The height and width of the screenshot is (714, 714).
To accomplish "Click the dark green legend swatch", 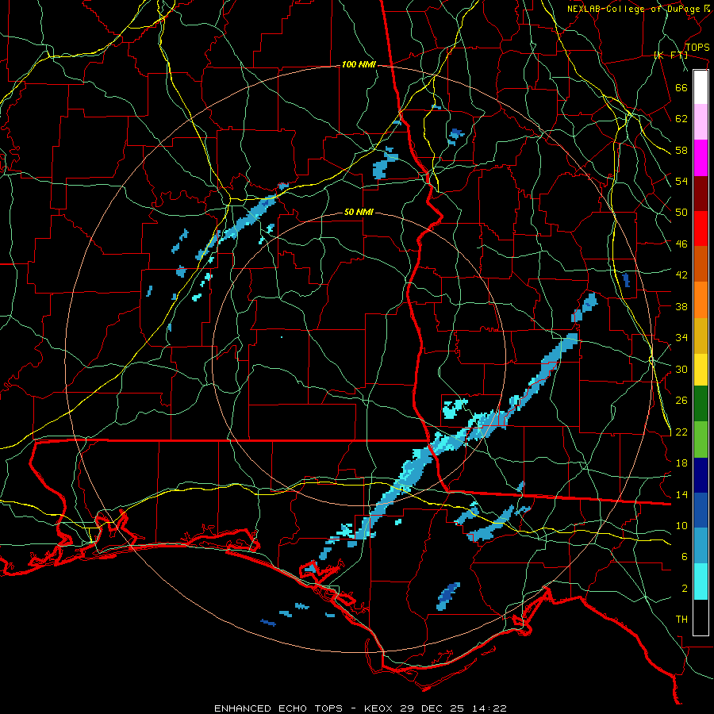I will (701, 403).
